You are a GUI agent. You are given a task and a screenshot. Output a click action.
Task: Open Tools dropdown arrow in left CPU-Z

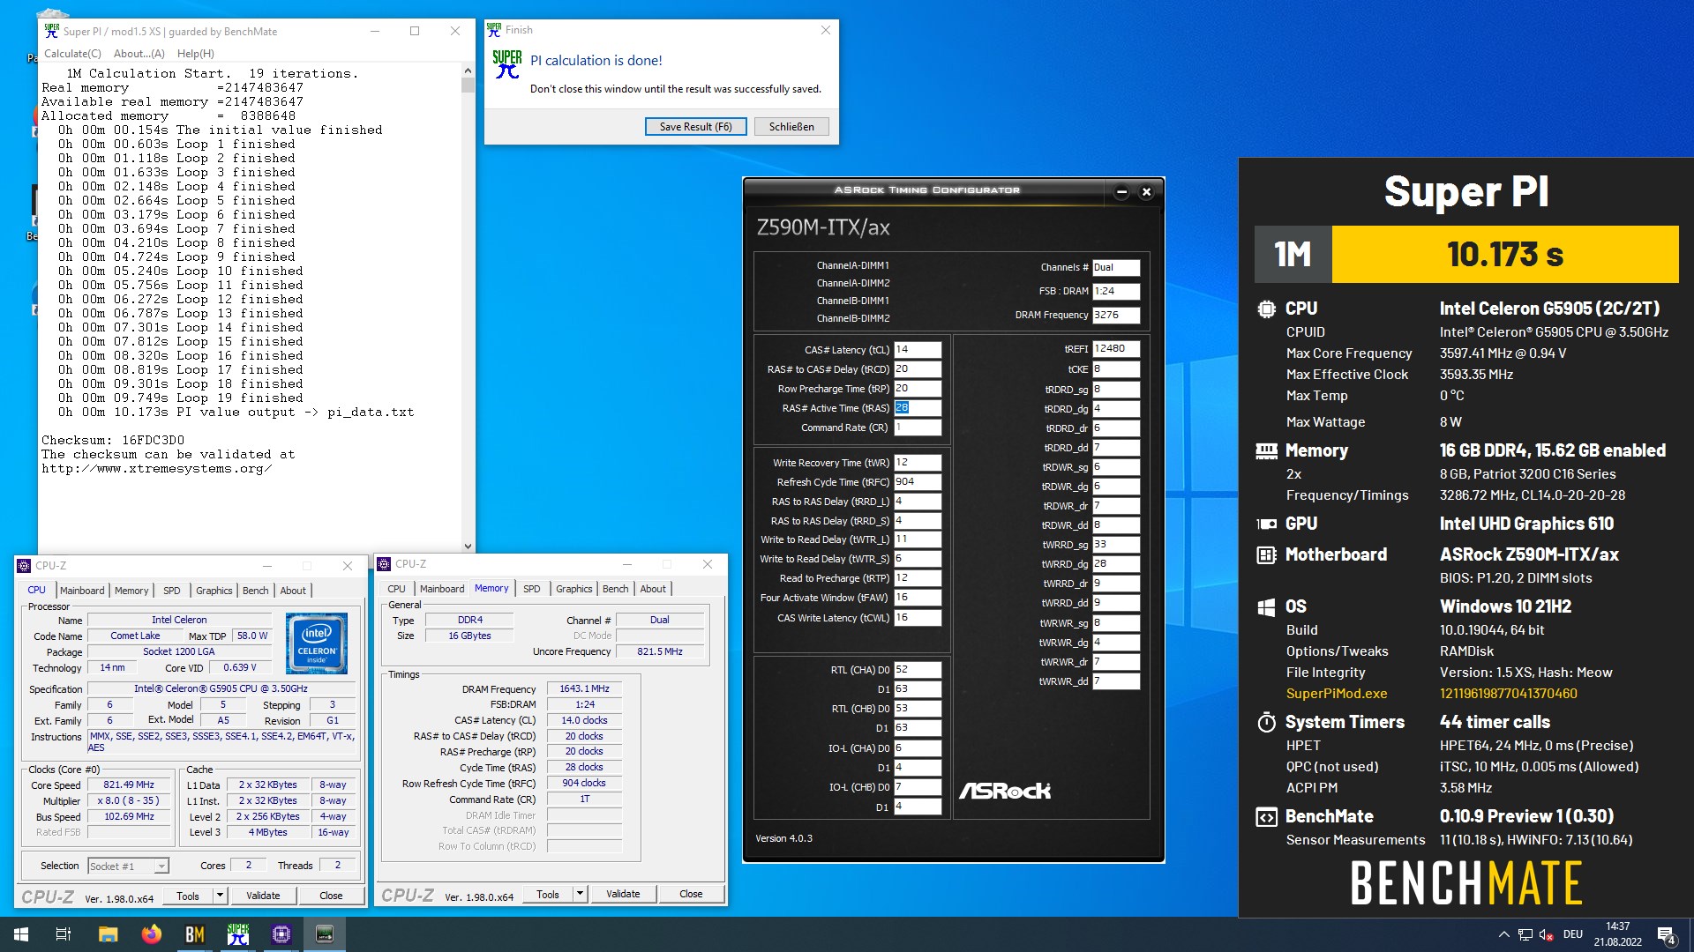click(220, 896)
